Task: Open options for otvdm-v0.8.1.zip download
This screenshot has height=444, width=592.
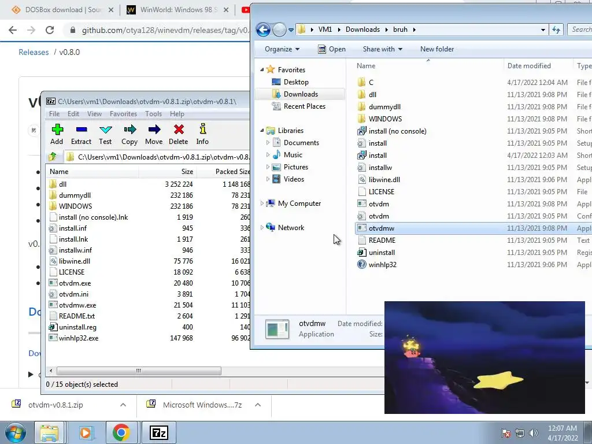Action: click(x=123, y=405)
